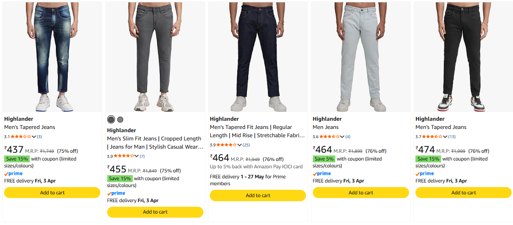Image resolution: width=513 pixels, height=225 pixels.
Task: Click the Prime badge on the ₹474 tapered jeans
Action: 425,174
